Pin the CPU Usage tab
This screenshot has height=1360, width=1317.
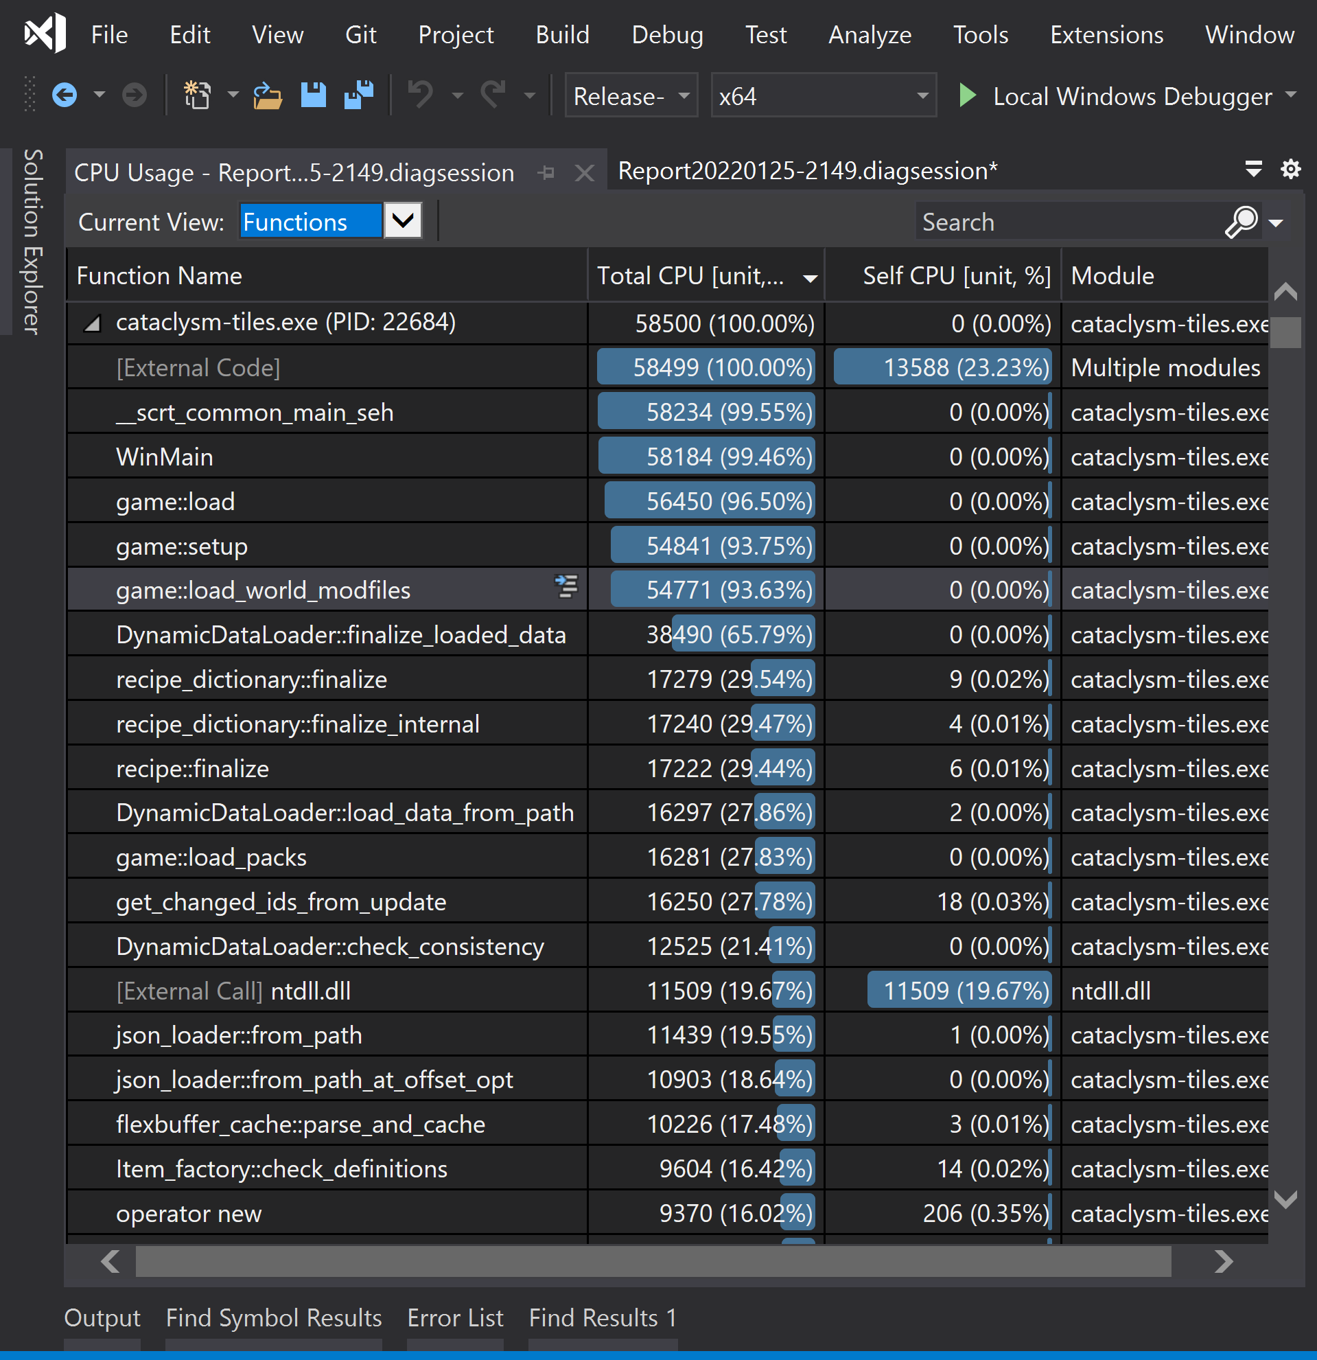(x=546, y=172)
